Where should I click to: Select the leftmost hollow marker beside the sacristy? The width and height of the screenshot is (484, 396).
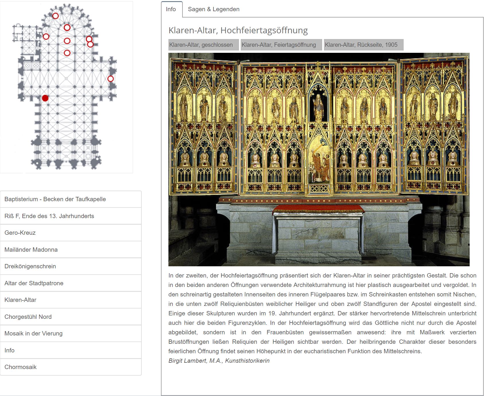[x=46, y=36]
